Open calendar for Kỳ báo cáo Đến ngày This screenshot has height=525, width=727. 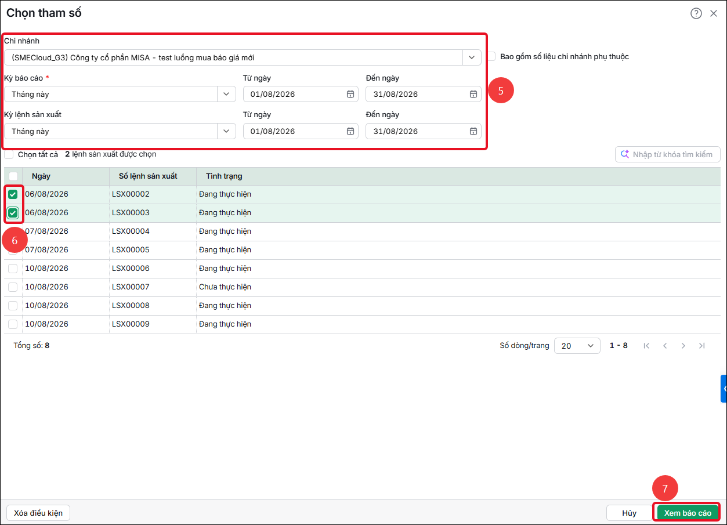[x=473, y=94]
